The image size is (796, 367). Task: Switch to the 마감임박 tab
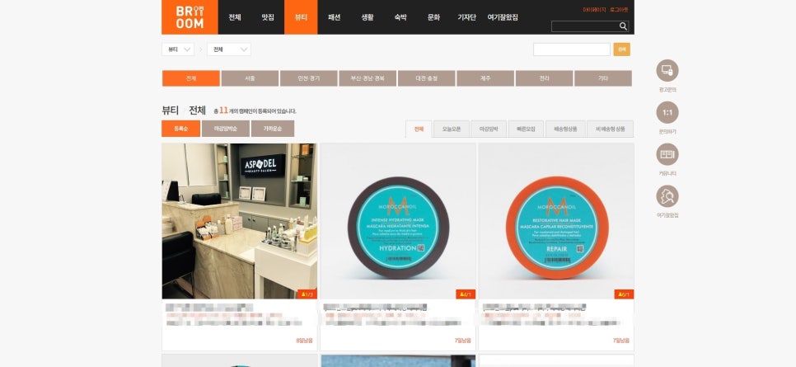pos(489,129)
